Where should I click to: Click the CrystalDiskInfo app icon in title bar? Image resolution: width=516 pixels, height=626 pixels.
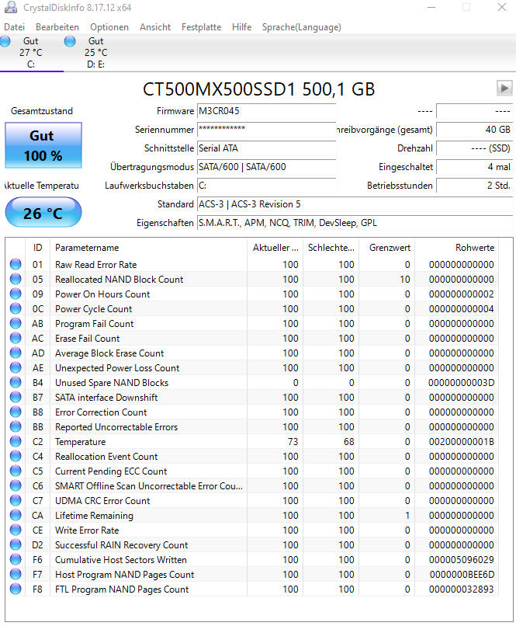(11, 7)
